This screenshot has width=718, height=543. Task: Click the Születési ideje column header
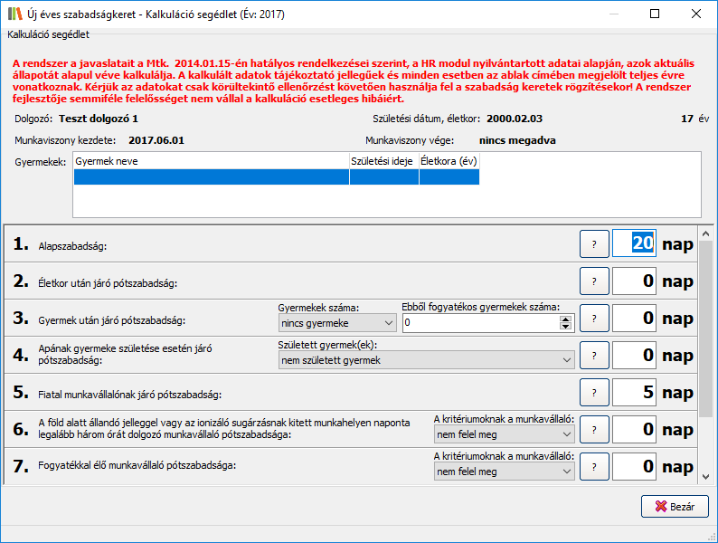(x=383, y=160)
